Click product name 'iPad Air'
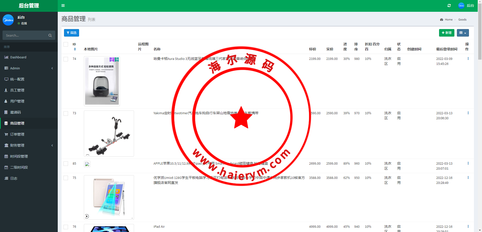482x232 pixels. click(159, 226)
